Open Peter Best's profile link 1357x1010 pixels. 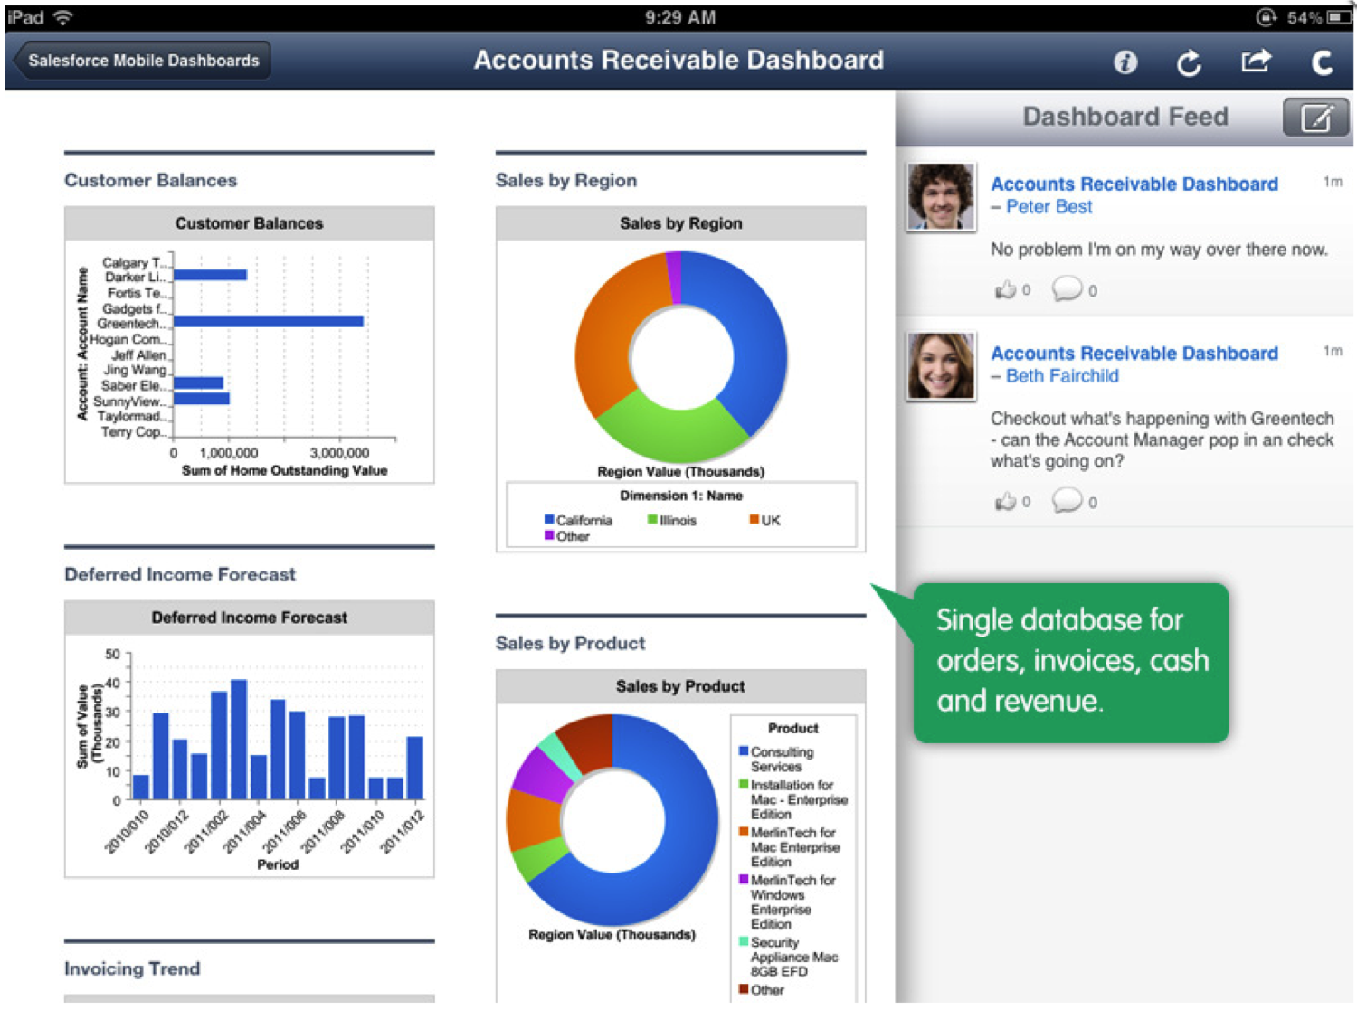(x=1049, y=207)
